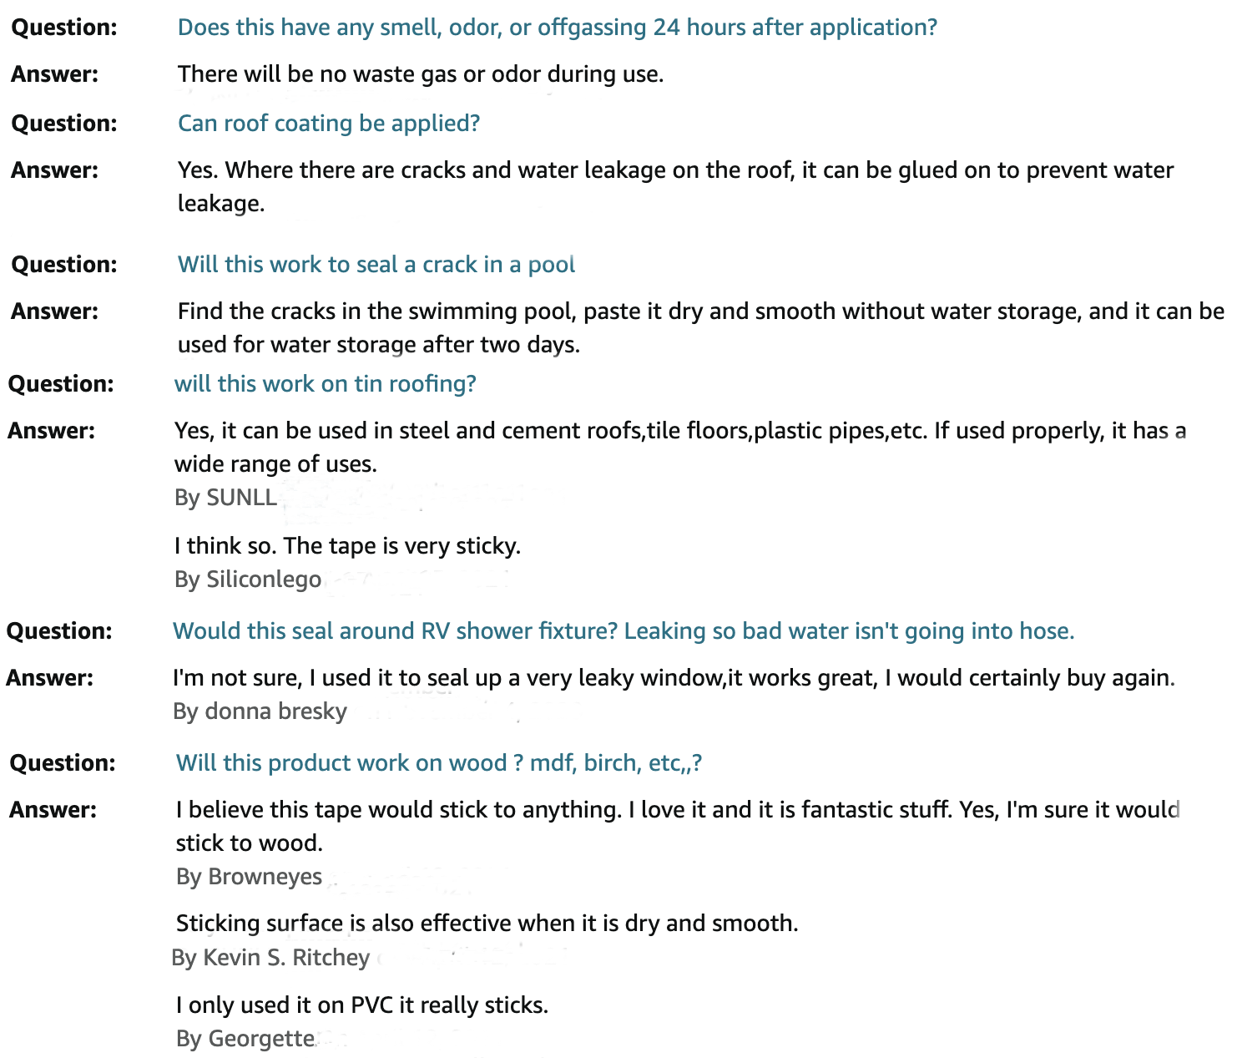Click the "By Kevin S. Ritchey" byline
Screen dimensions: 1242x1058
[x=270, y=958]
